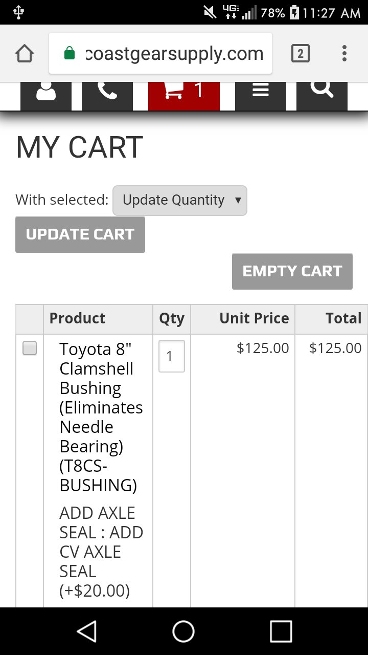Open the user account icon
This screenshot has width=368, height=655.
[x=46, y=96]
